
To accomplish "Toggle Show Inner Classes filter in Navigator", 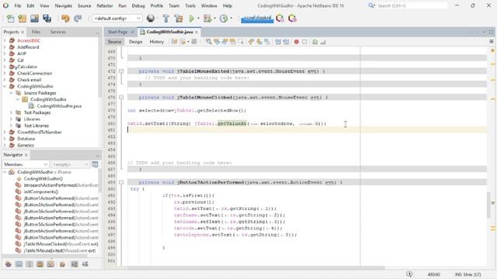I will (x=50, y=263).
